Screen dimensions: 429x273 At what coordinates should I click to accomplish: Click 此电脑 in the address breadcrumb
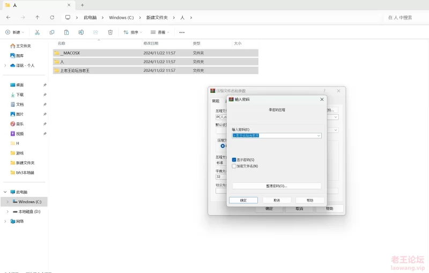[x=90, y=18]
